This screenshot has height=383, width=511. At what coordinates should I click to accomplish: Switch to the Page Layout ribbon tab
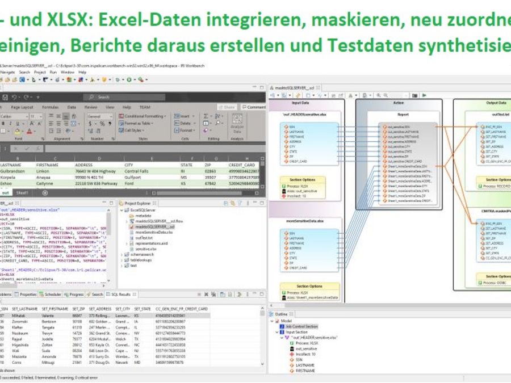click(x=22, y=107)
